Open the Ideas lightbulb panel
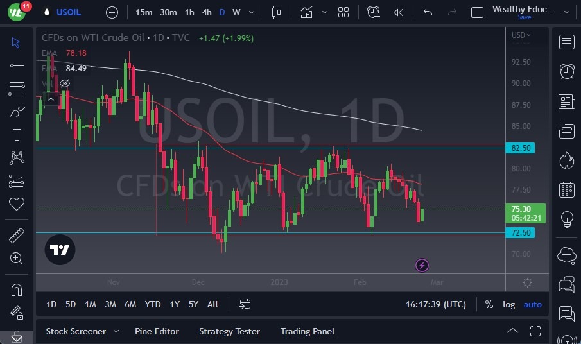Screen dimensions: 581x344 click(x=566, y=218)
